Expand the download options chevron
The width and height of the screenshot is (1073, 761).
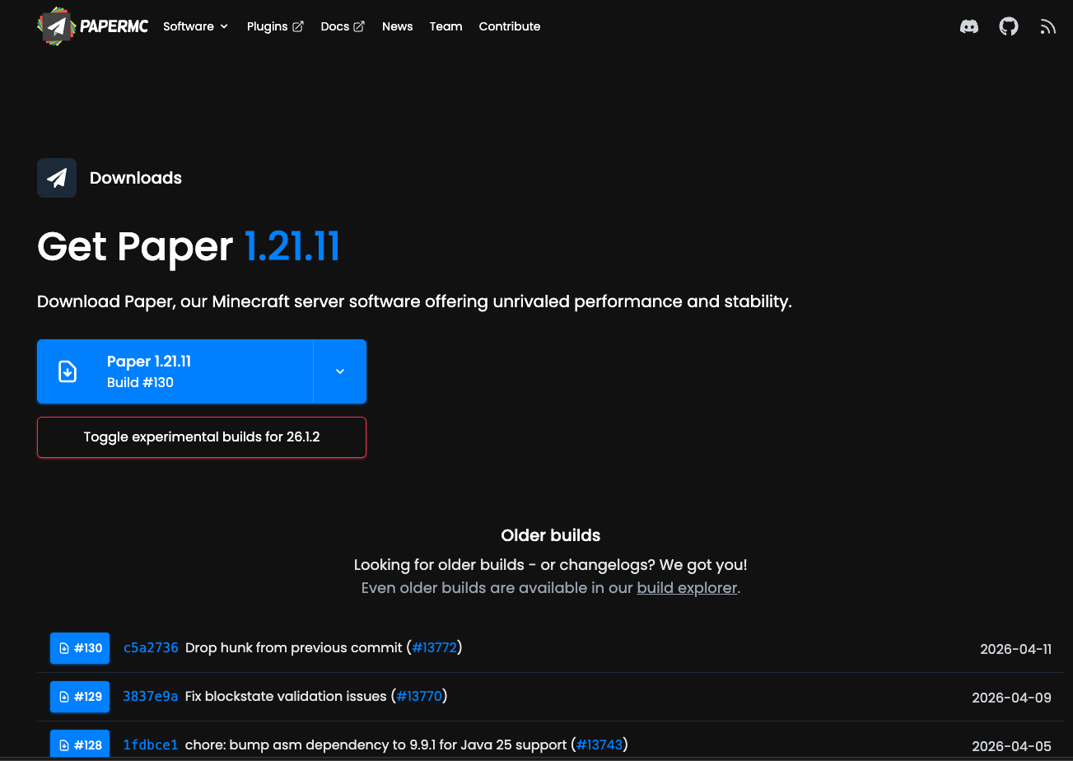point(340,371)
